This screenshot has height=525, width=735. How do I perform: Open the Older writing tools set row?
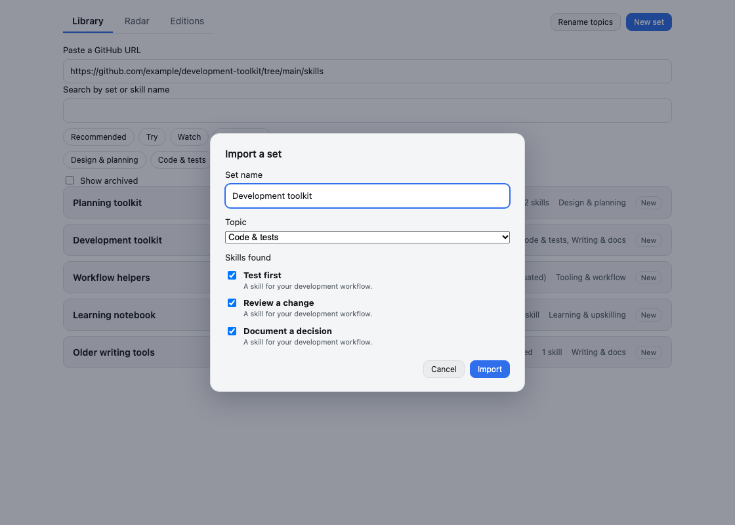367,352
